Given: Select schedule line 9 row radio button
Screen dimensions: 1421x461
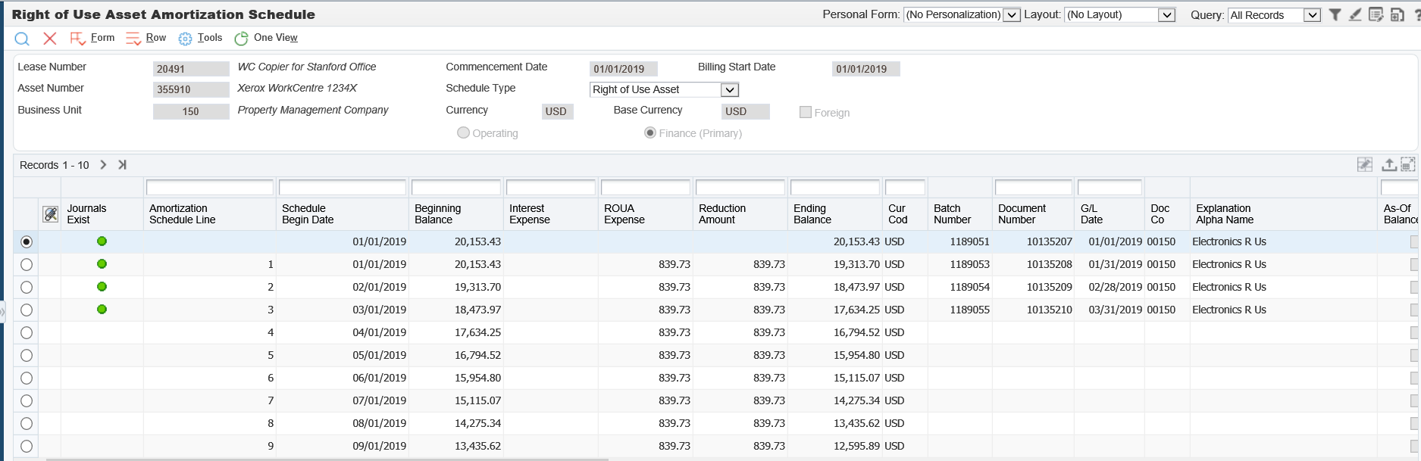Looking at the screenshot, I should tap(27, 446).
